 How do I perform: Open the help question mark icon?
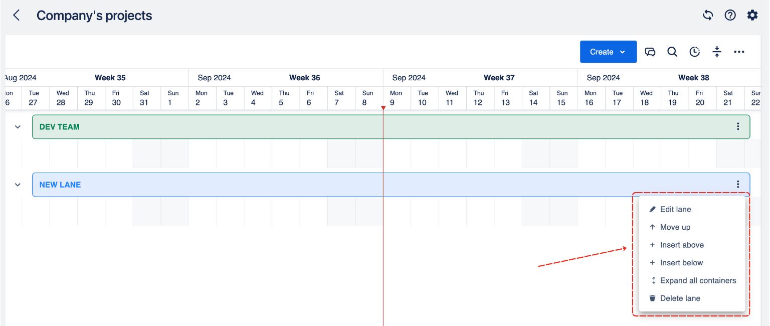(730, 15)
